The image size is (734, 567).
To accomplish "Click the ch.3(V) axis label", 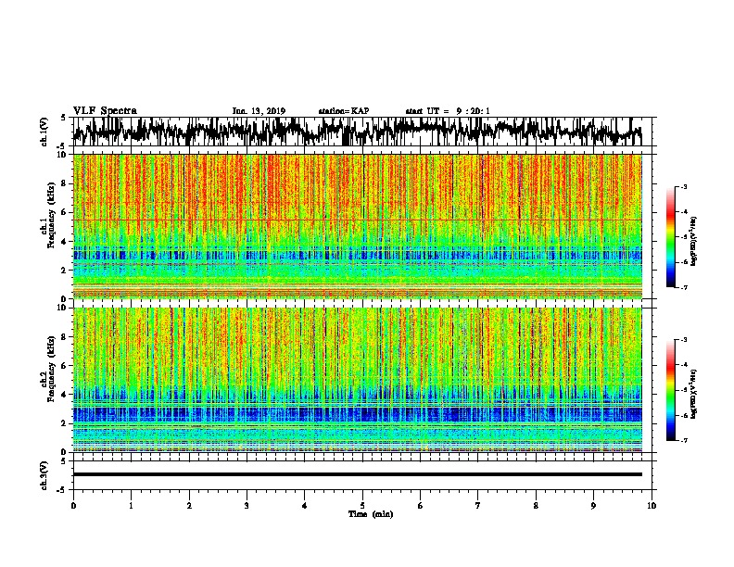I will pos(44,475).
